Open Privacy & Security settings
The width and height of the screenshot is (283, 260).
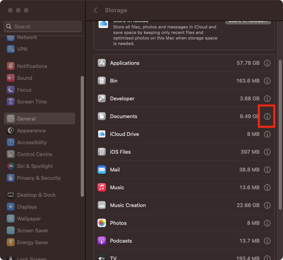point(40,178)
